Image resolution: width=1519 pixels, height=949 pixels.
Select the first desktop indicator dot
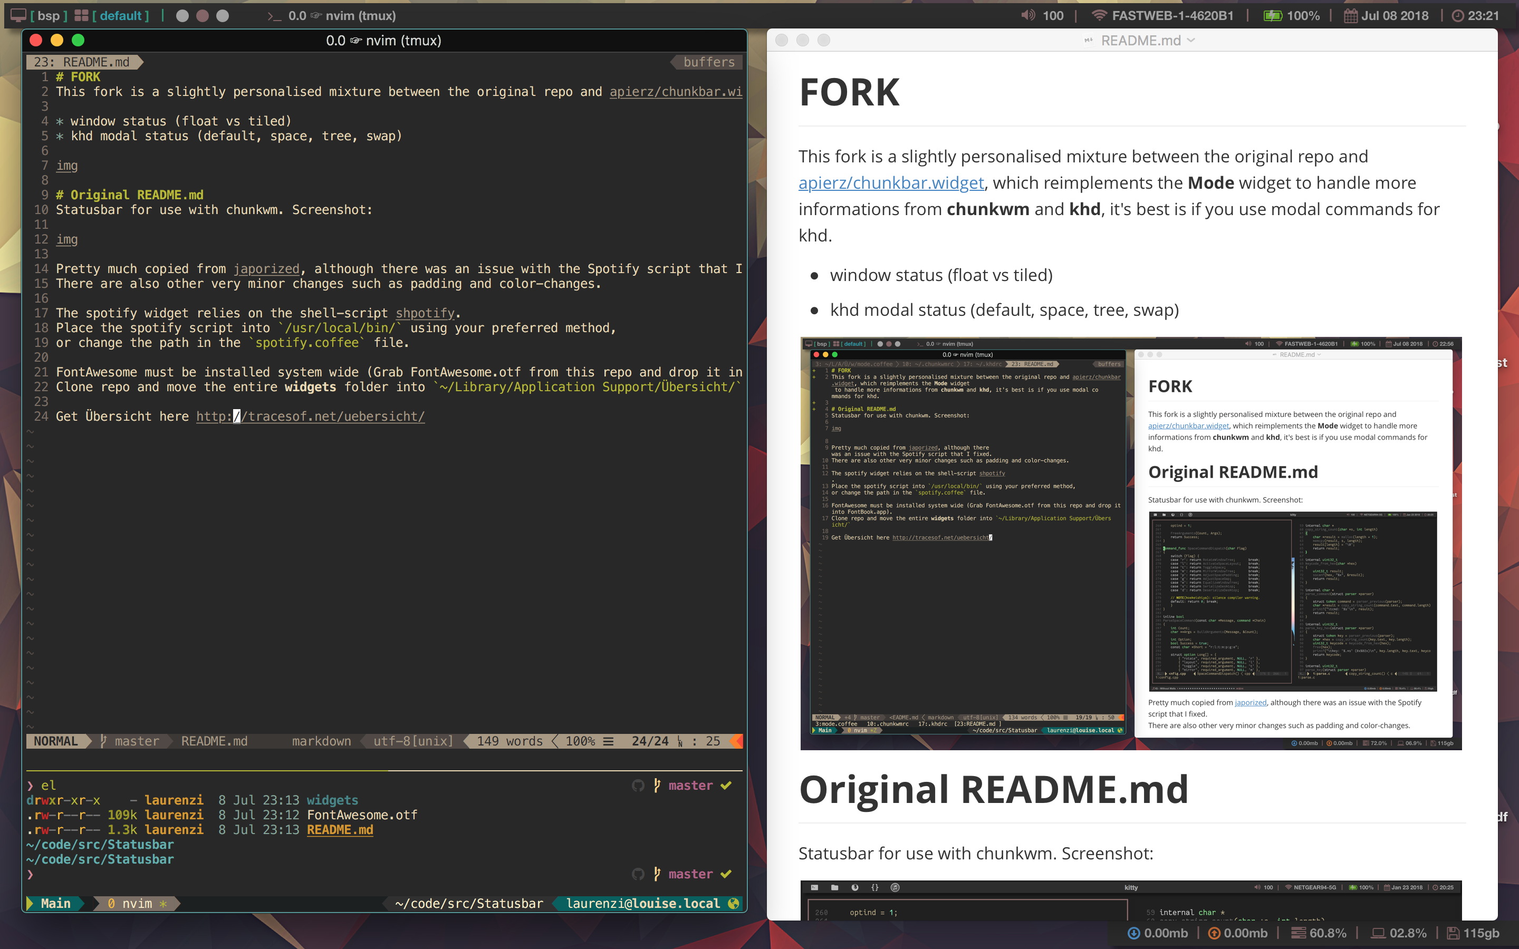coord(182,16)
